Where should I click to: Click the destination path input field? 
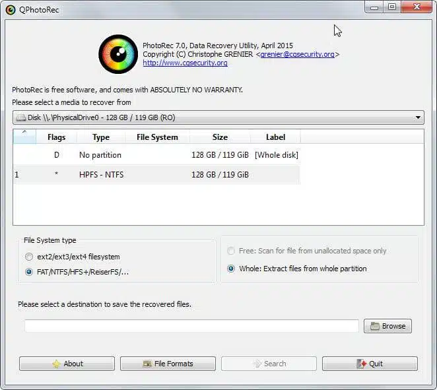pyautogui.click(x=191, y=326)
